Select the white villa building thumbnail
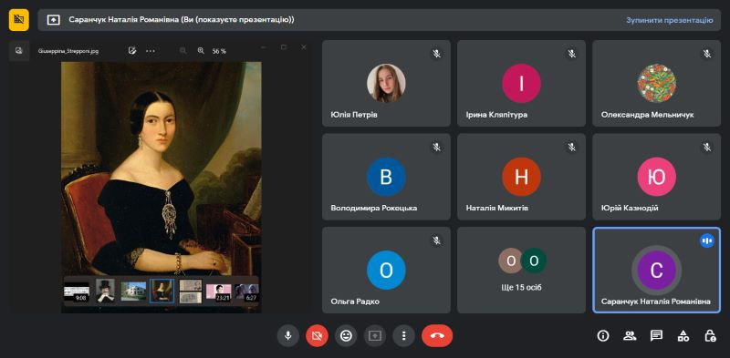 click(x=133, y=292)
